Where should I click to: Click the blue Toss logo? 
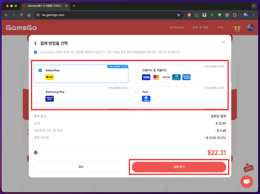point(146,98)
